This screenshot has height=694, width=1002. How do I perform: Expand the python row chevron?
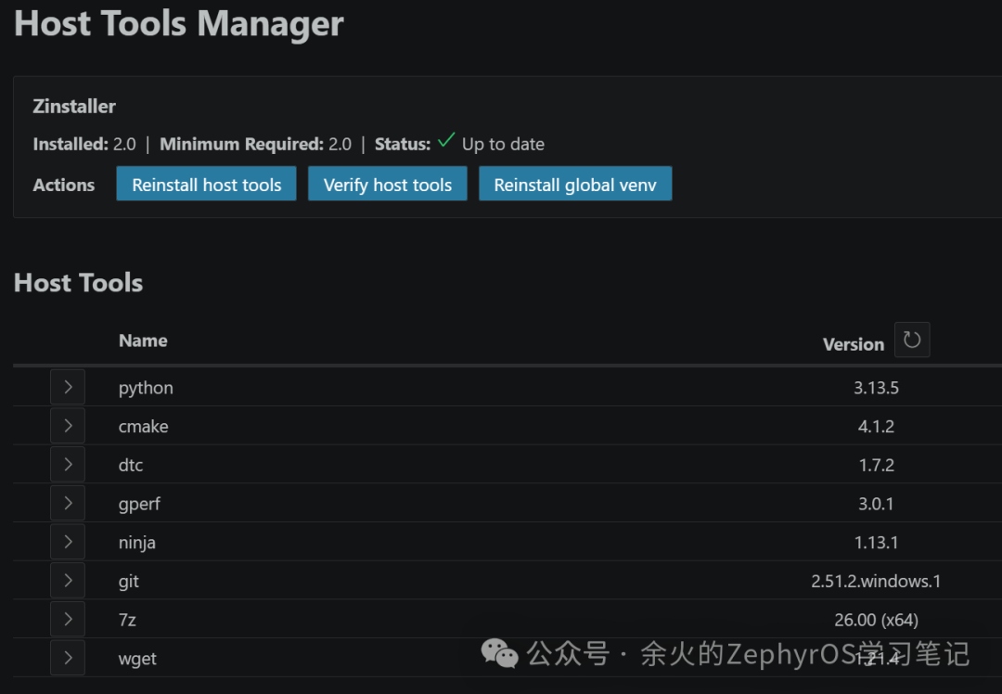pyautogui.click(x=68, y=387)
